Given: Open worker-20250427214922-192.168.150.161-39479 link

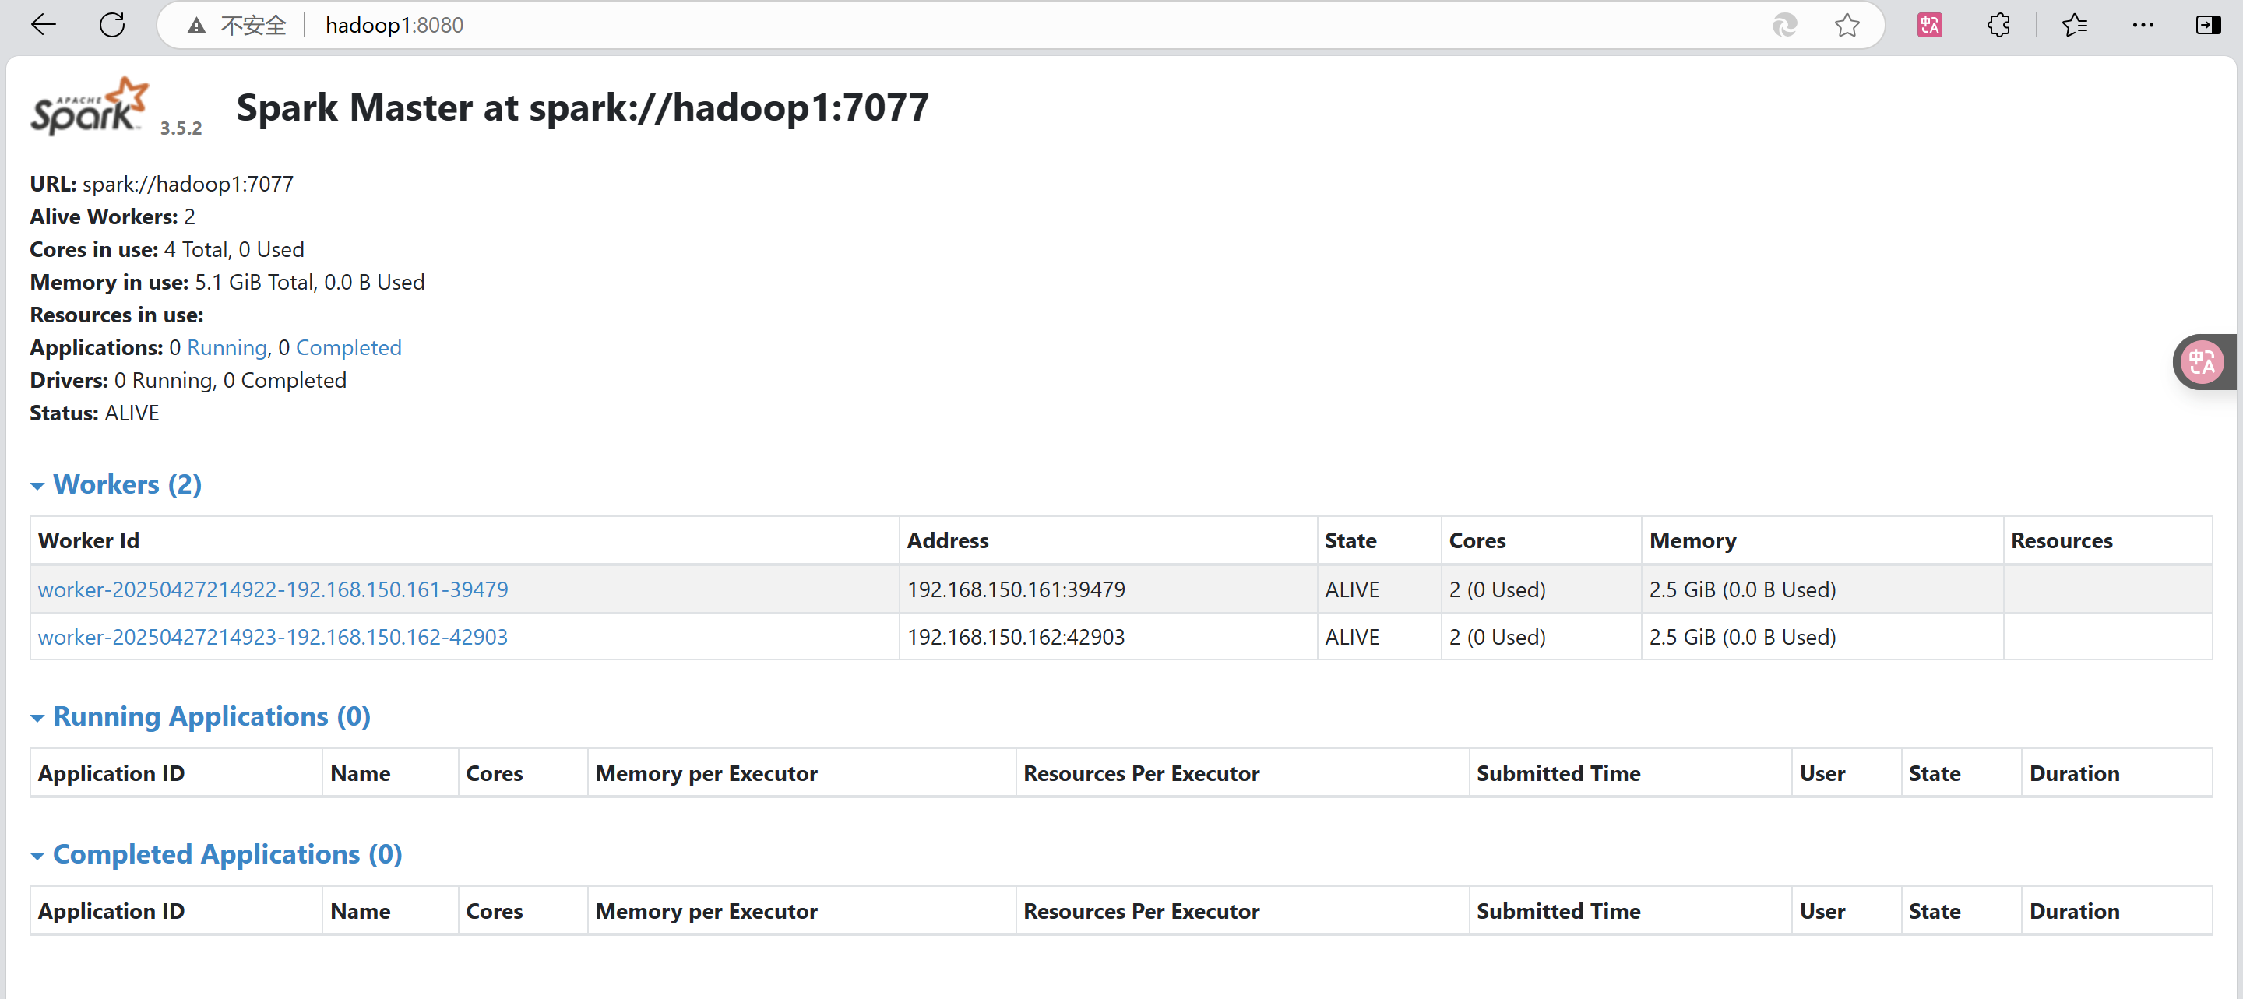Looking at the screenshot, I should (273, 589).
